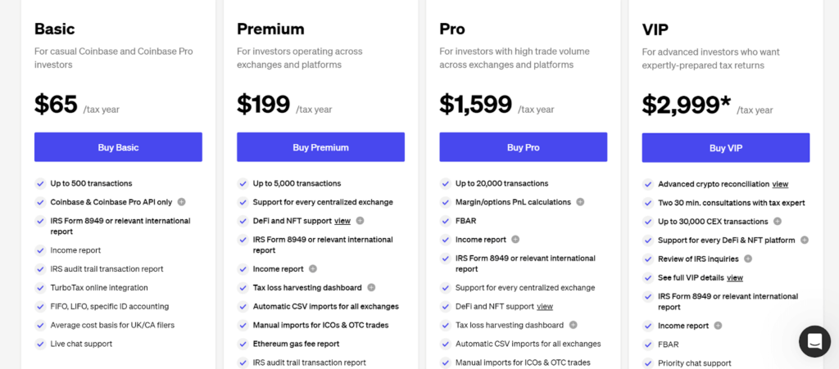Click info icon next to Premium Income report
The height and width of the screenshot is (369, 839).
point(313,269)
